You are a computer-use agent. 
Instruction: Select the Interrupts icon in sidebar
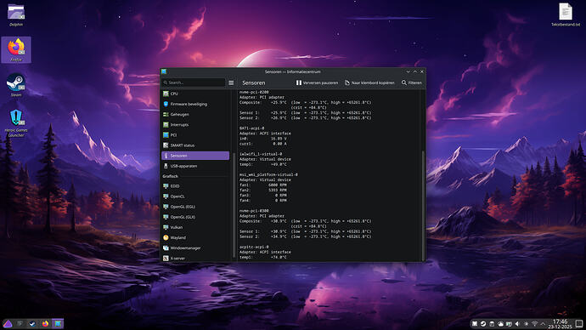click(166, 124)
